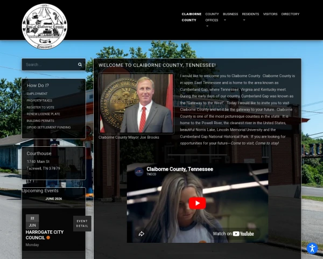Click the video title Claiborne County, Tennessee
This screenshot has height=259, width=323.
[180, 169]
